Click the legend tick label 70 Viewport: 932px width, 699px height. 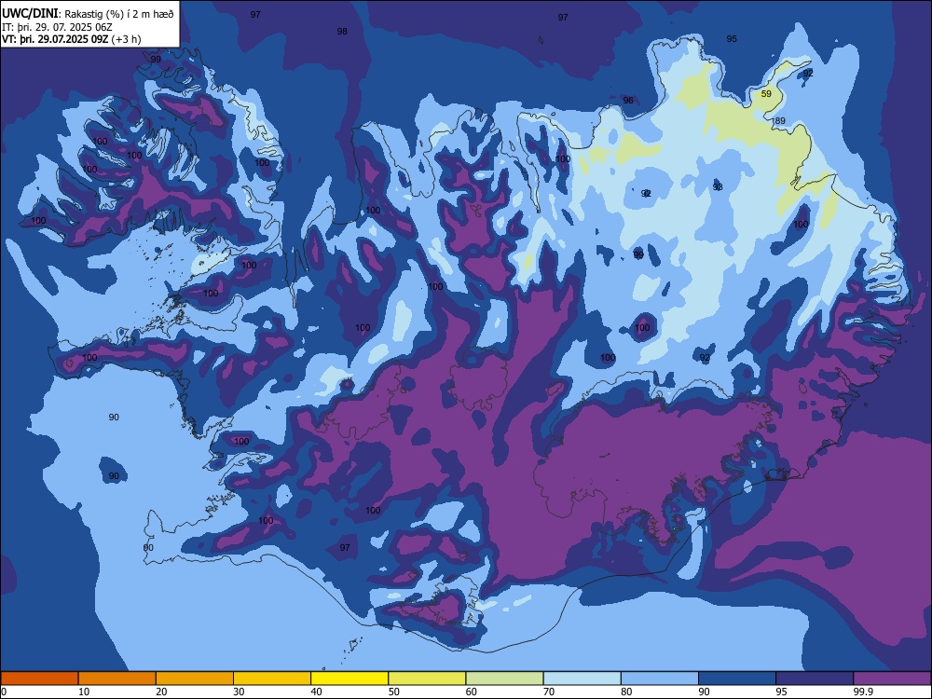pyautogui.click(x=549, y=692)
